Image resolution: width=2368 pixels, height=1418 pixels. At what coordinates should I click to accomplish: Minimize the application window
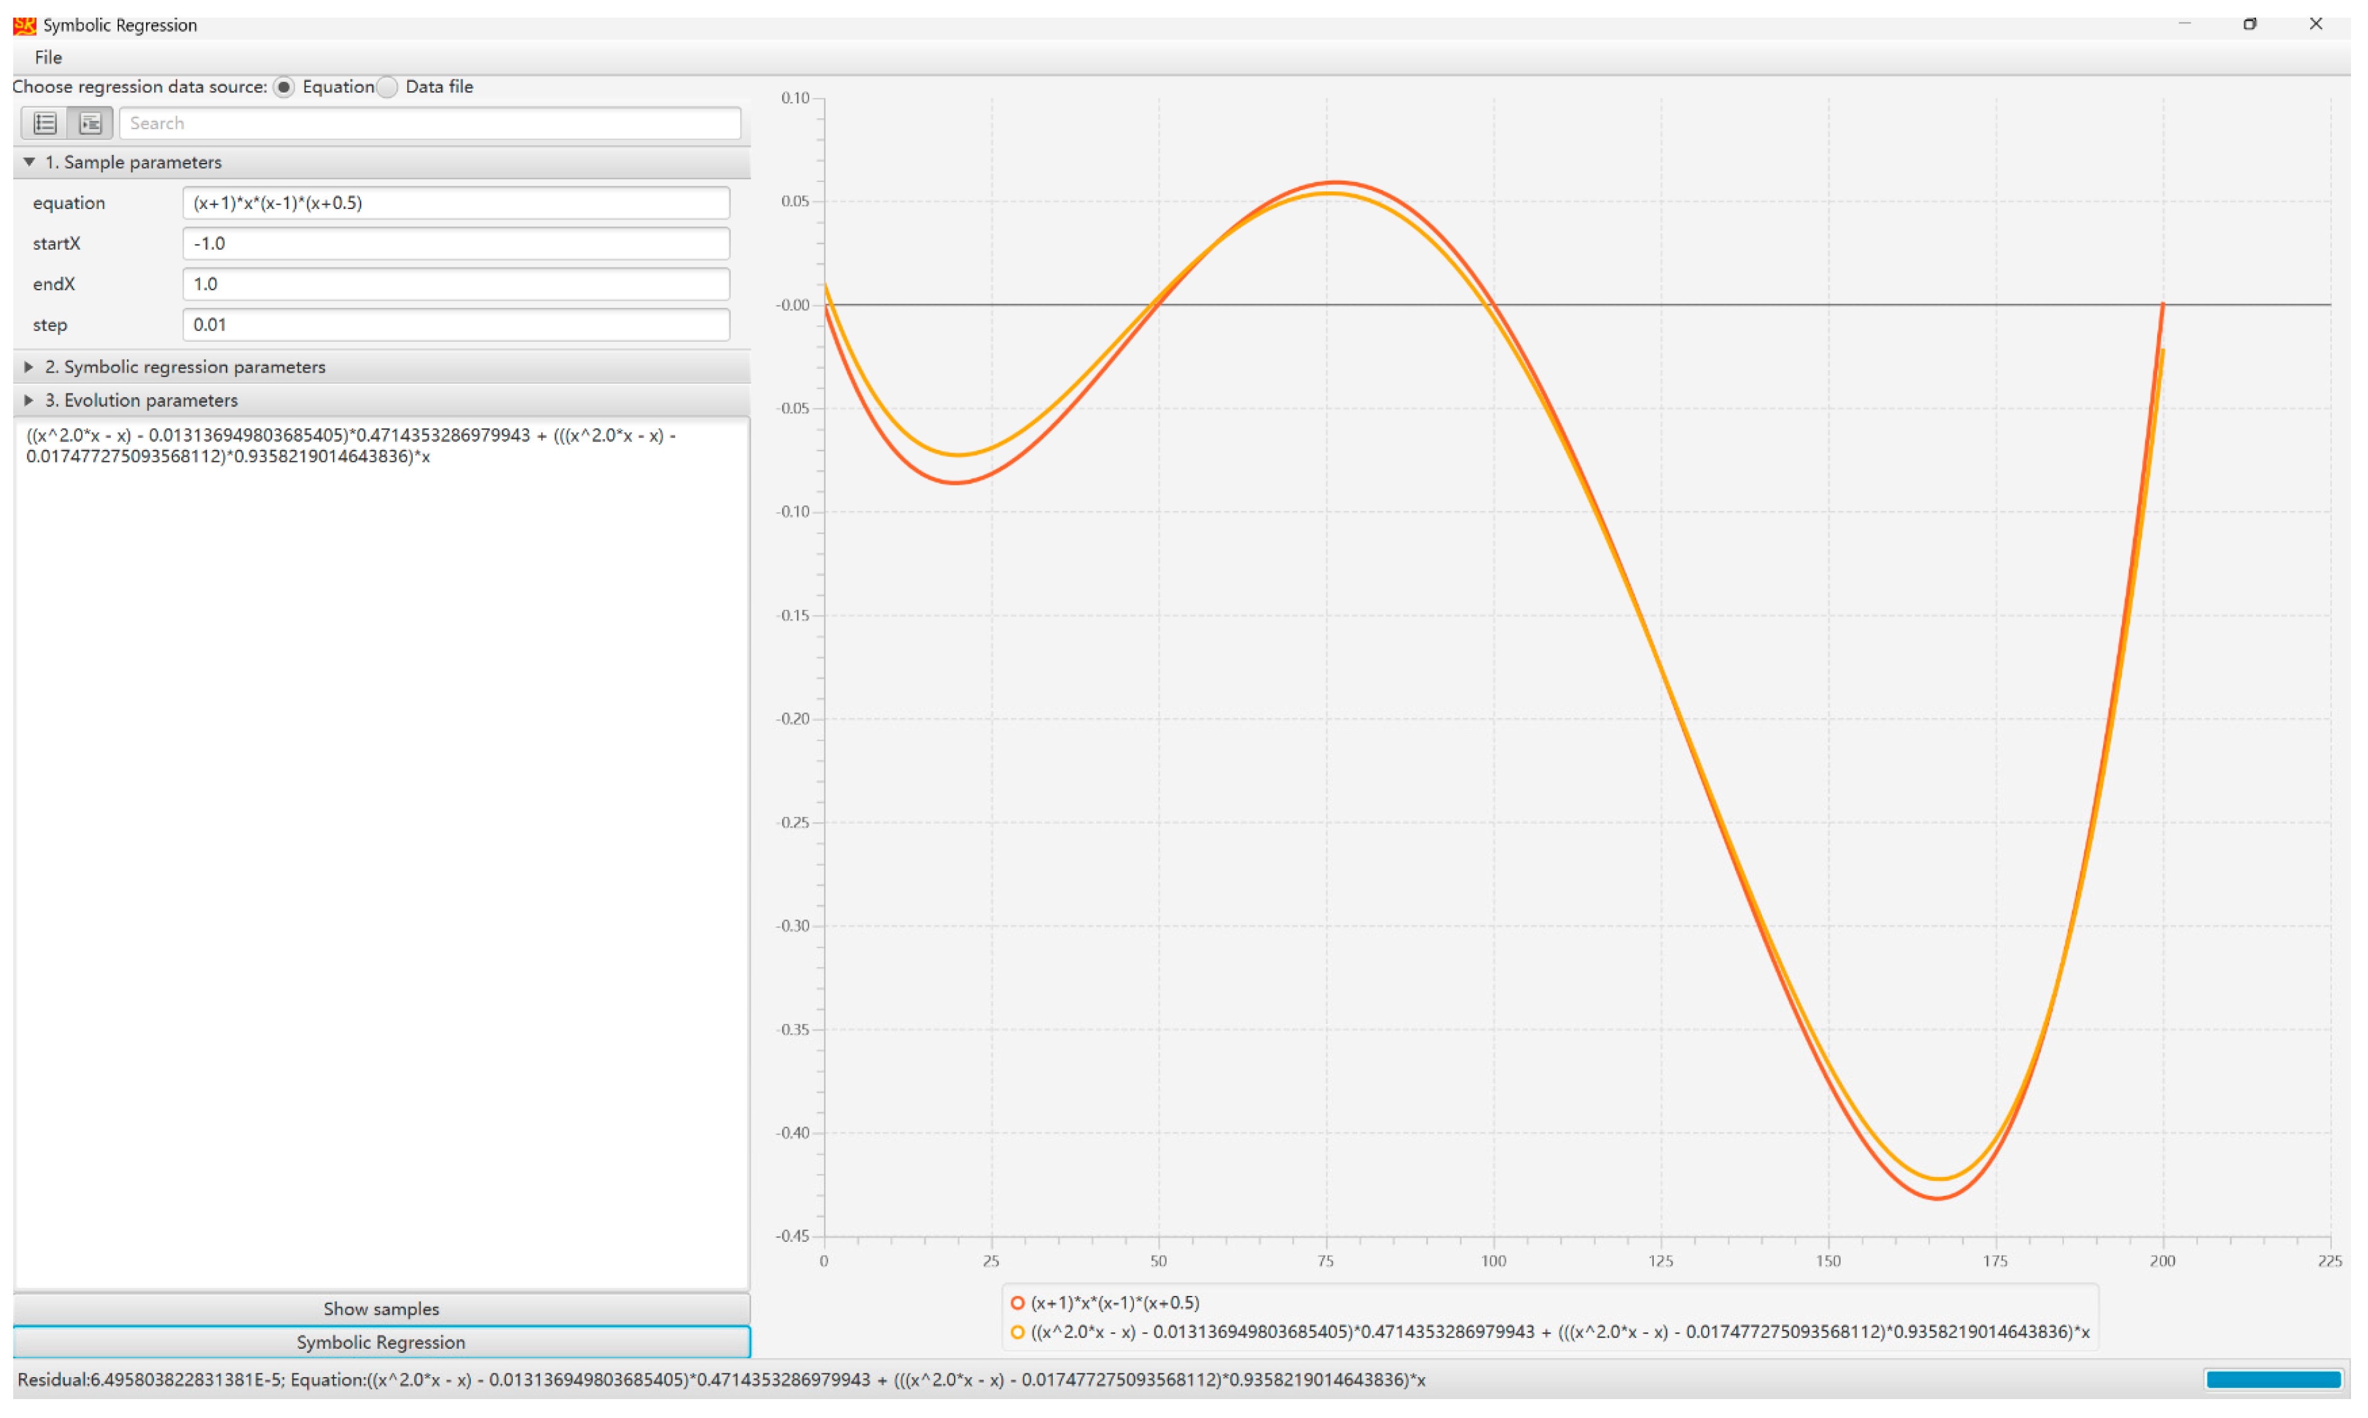(2185, 24)
